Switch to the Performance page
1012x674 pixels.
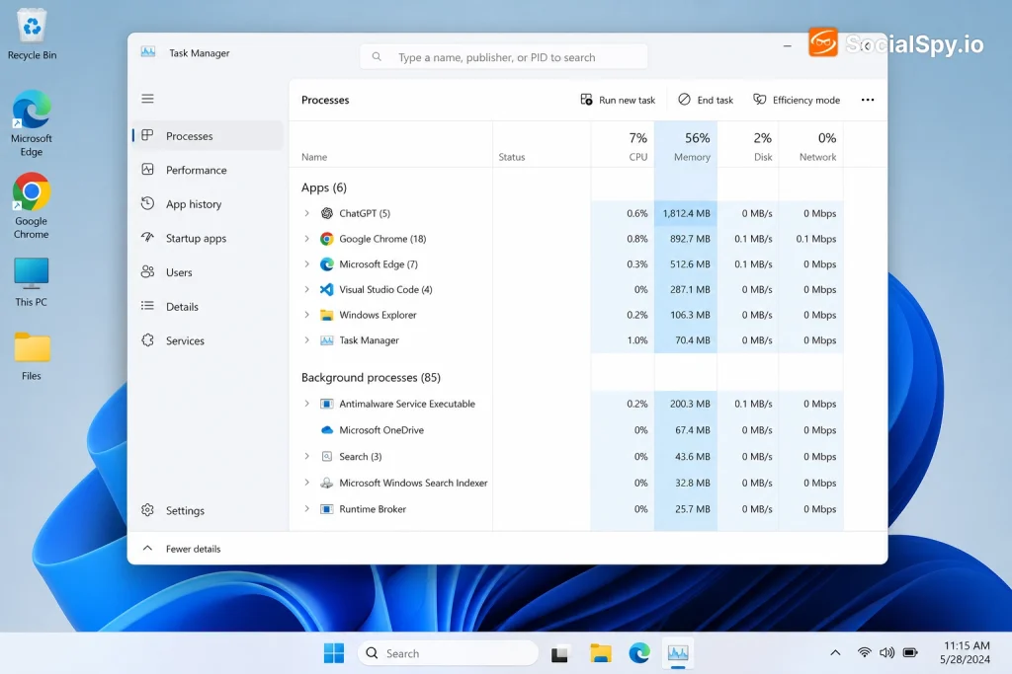[x=208, y=170]
